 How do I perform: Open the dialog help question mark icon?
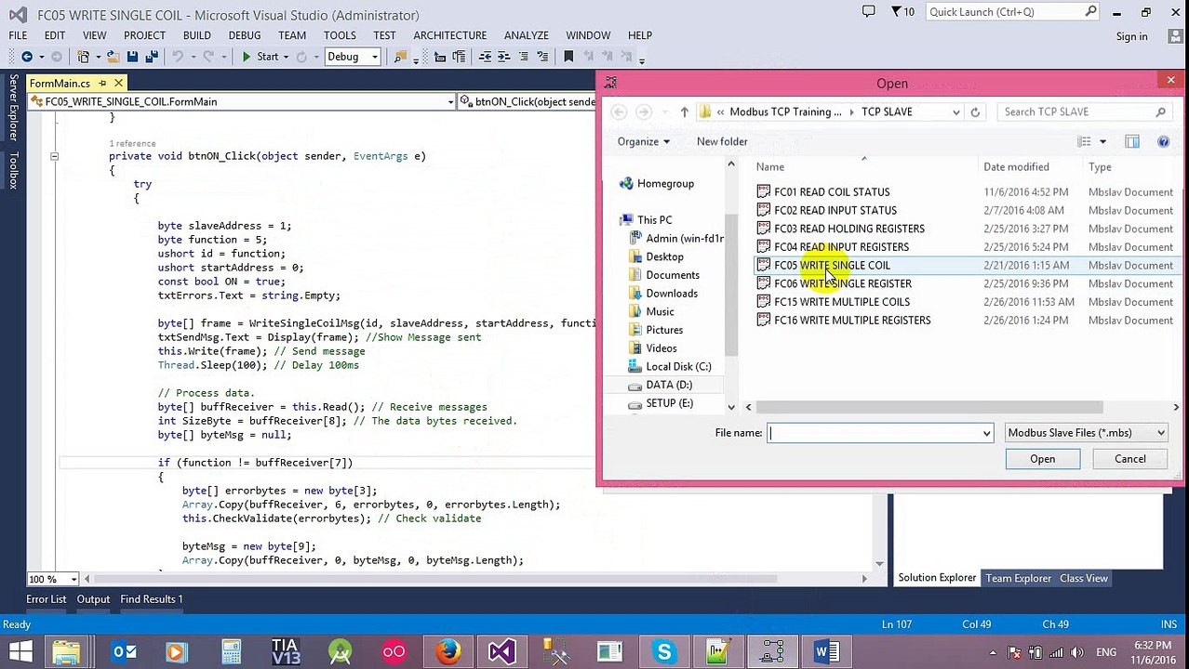pyautogui.click(x=1163, y=141)
